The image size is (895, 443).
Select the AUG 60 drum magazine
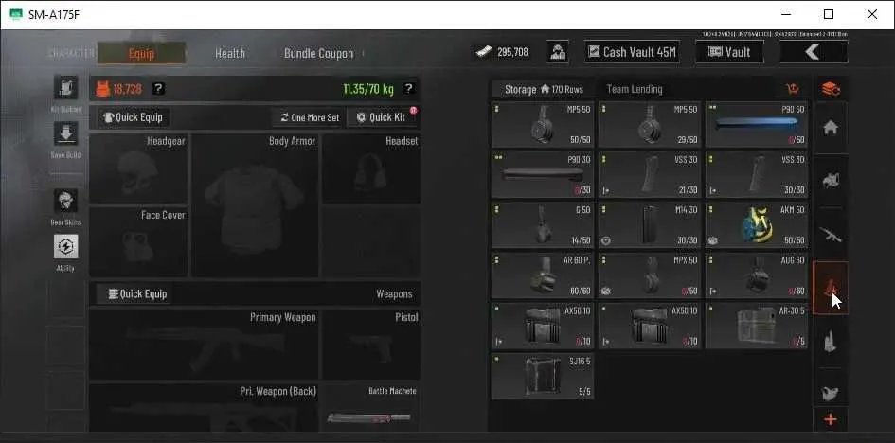coord(757,275)
